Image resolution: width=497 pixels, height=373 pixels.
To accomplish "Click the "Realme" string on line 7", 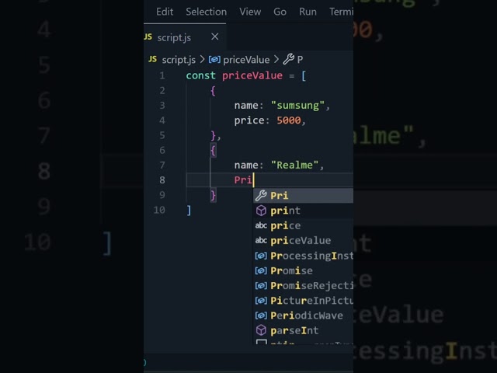I will pyautogui.click(x=294, y=166).
